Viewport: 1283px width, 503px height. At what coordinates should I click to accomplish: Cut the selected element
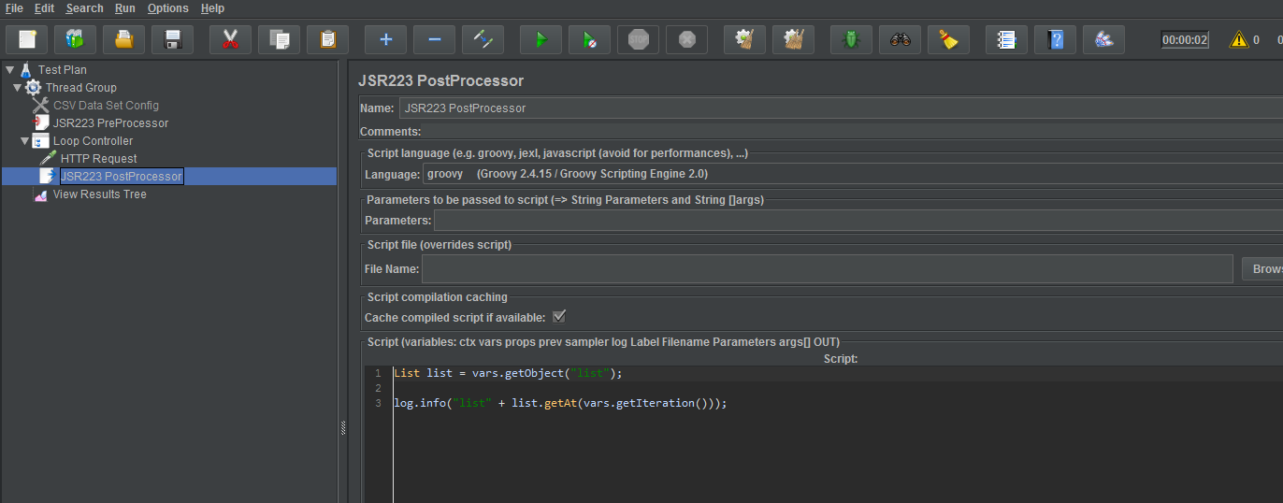point(230,39)
